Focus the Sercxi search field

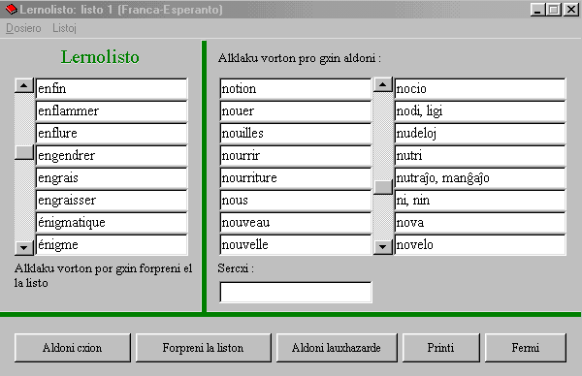tap(296, 293)
